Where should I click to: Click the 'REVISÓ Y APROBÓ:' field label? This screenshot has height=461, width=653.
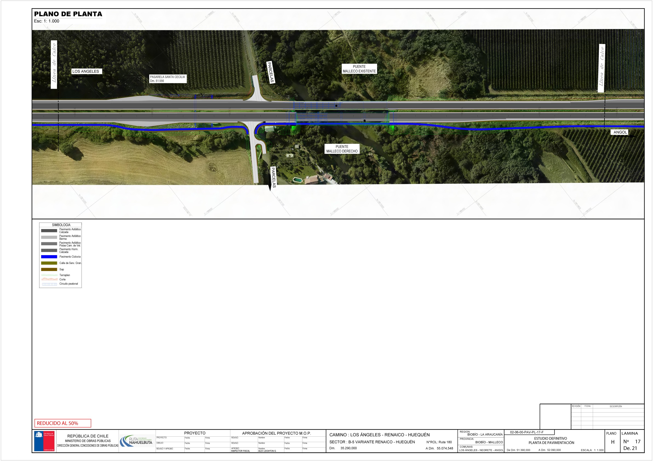(165, 449)
